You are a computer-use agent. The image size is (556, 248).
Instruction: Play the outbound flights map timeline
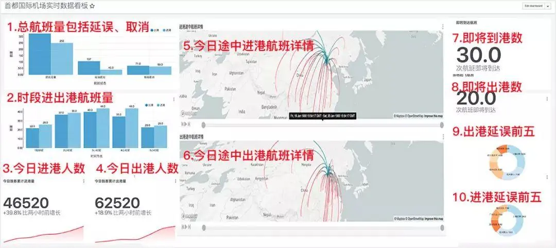[x=186, y=227]
